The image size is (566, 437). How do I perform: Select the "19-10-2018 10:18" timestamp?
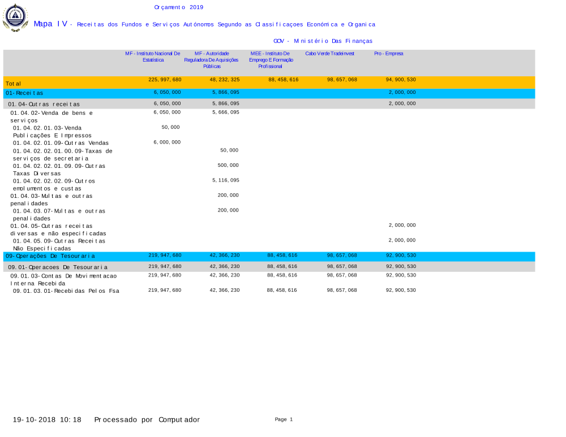coord(47,419)
